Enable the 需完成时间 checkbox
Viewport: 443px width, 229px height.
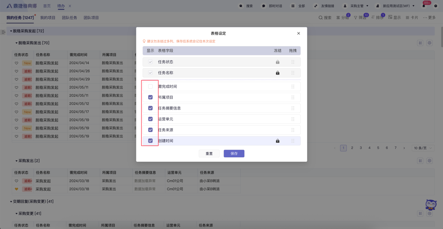(x=150, y=87)
